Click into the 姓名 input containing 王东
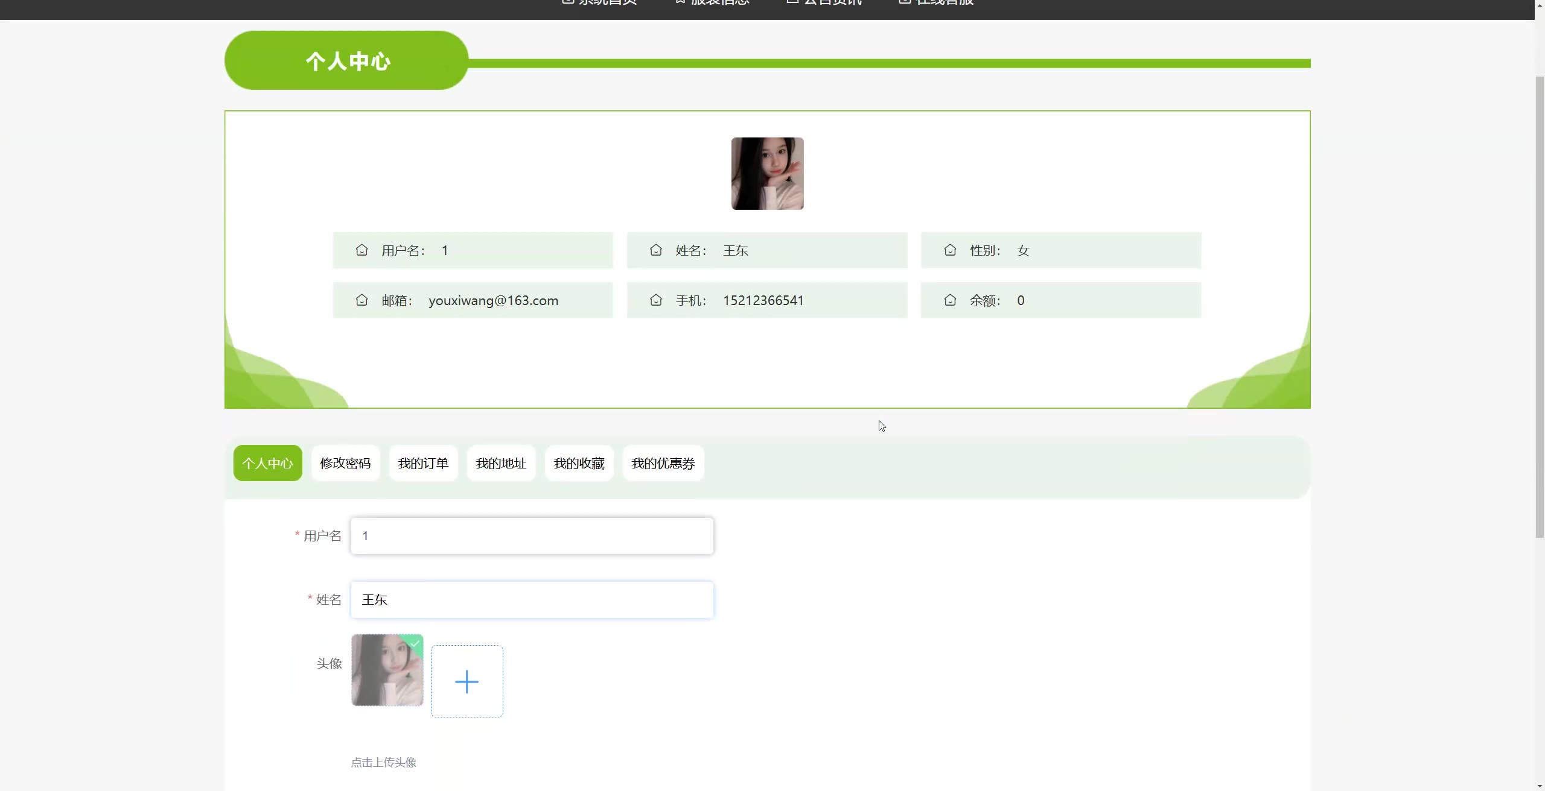1545x791 pixels. (x=532, y=600)
